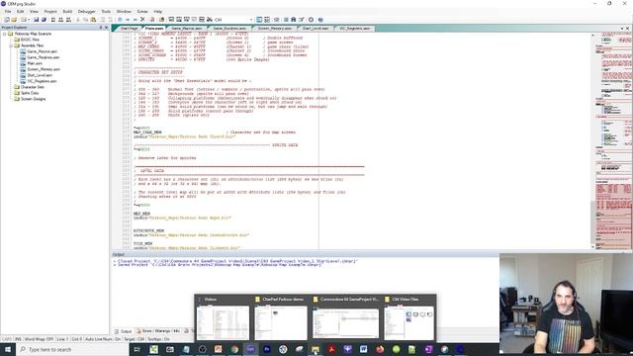633x356 pixels.
Task: Open Screen_Memory.asm in Project Explorer
Action: [x=44, y=69]
